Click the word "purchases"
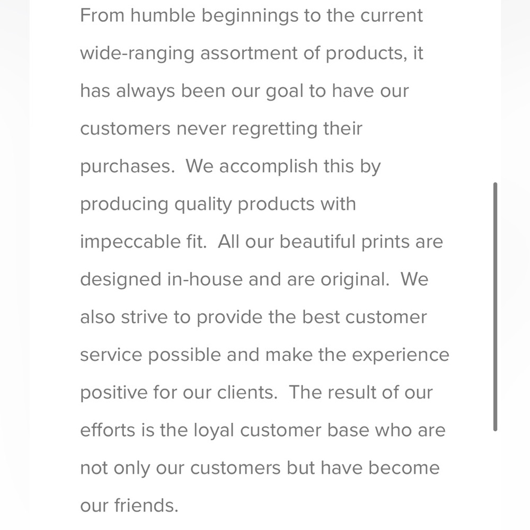 pyautogui.click(x=126, y=167)
